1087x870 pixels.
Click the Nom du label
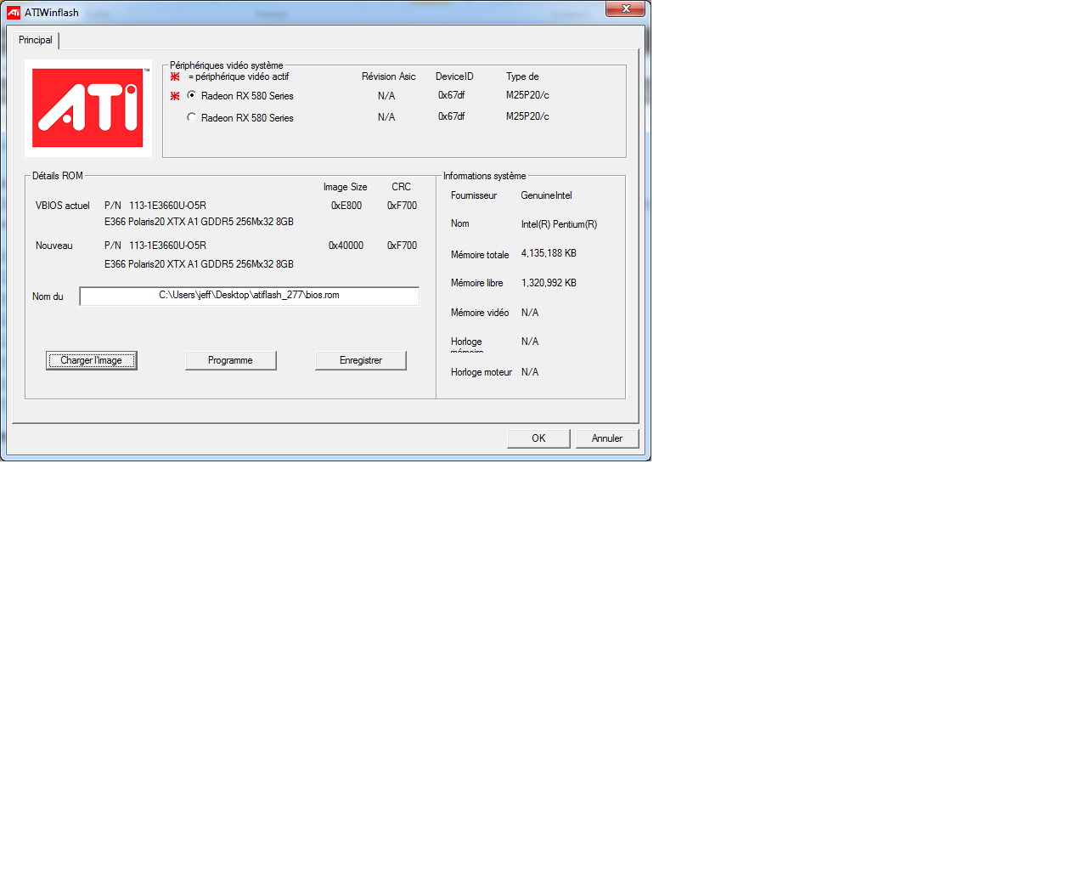pos(48,297)
